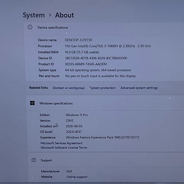Image resolution: width=184 pixels, height=184 pixels.
Task: Open System protection link
Action: (x=103, y=88)
